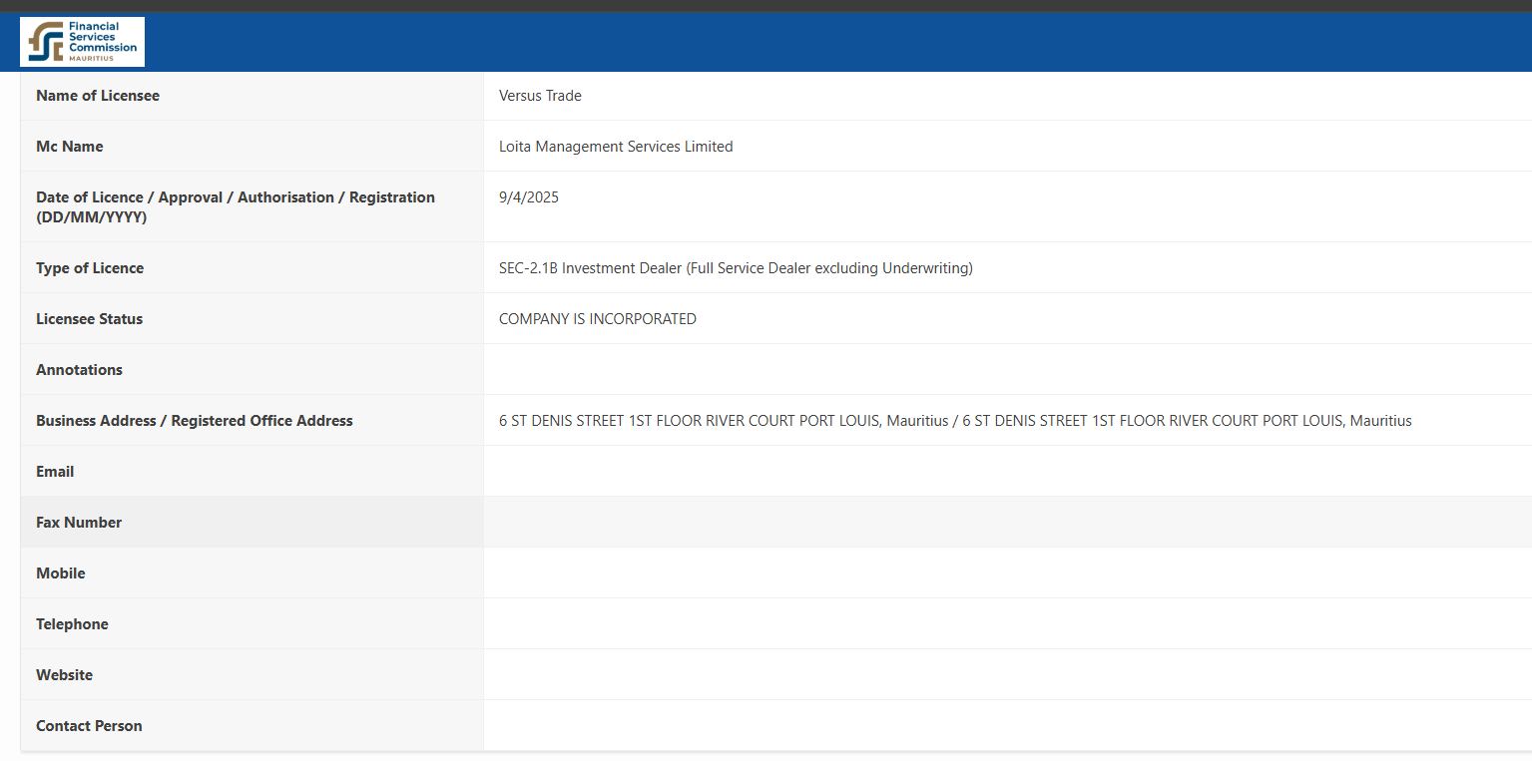Select the 'Website' row label
The image size is (1532, 761).
click(64, 675)
